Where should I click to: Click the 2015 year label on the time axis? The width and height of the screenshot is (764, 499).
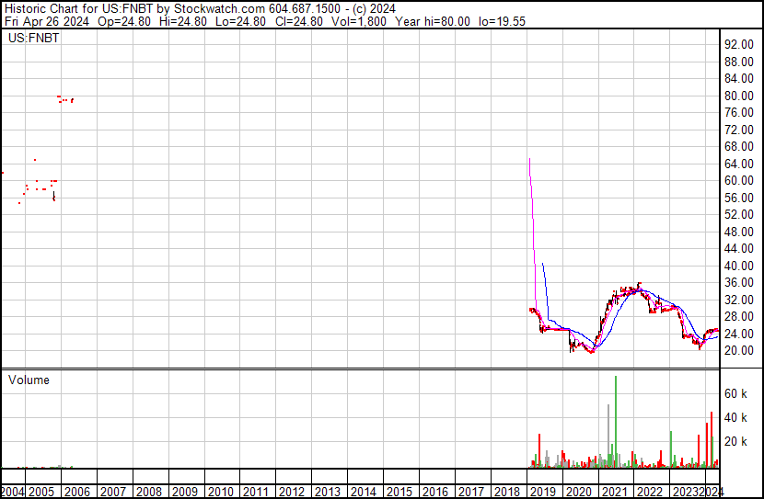click(x=399, y=492)
